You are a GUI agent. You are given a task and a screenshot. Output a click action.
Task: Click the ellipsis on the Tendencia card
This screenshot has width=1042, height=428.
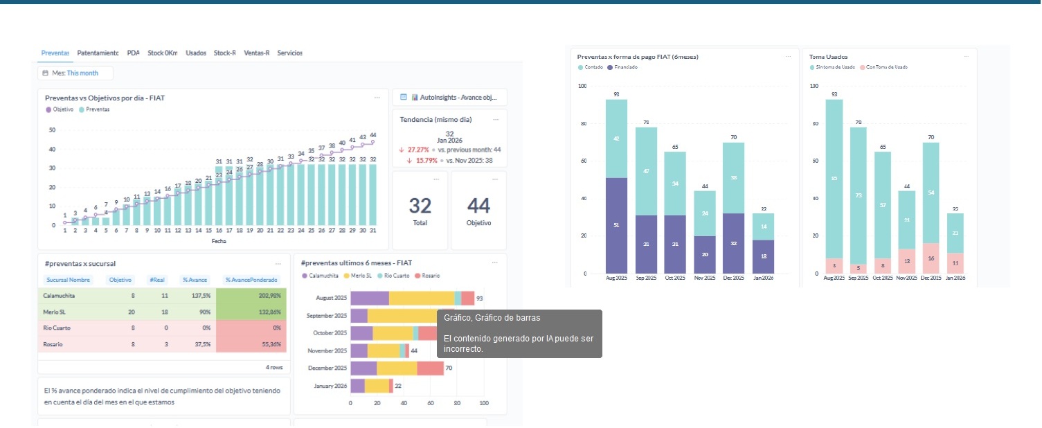496,119
